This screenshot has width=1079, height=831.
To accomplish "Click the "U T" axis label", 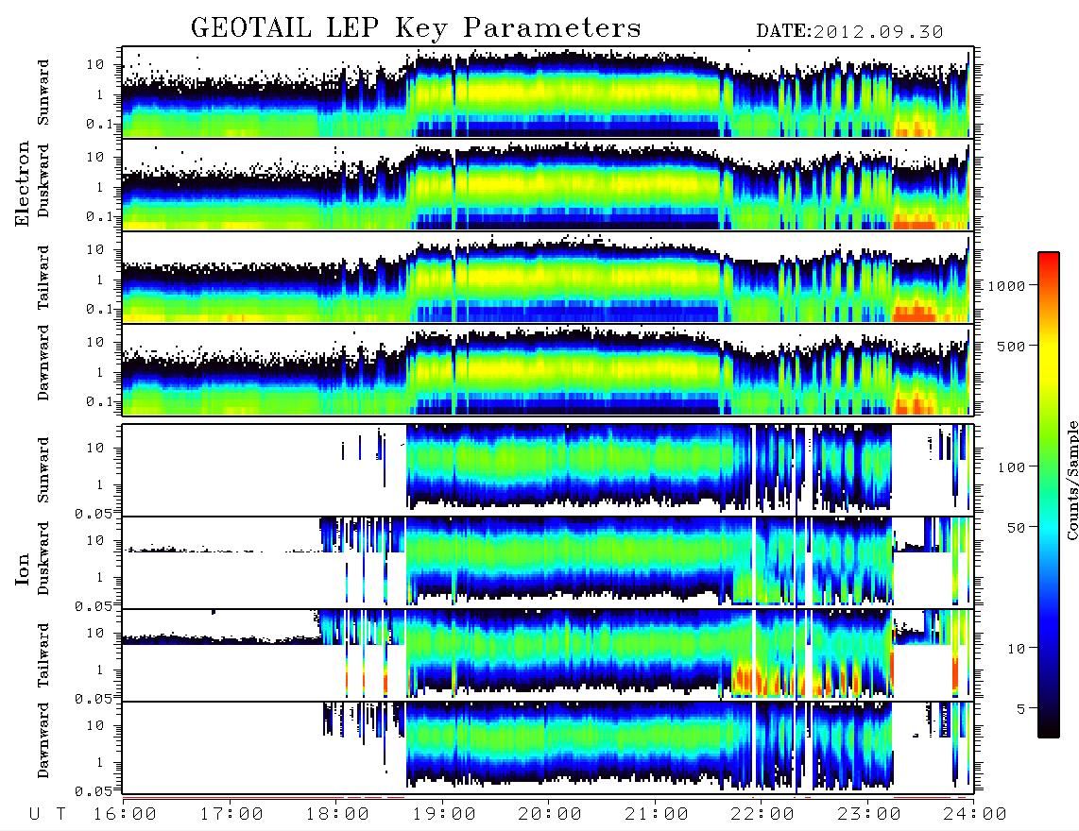I will point(48,814).
